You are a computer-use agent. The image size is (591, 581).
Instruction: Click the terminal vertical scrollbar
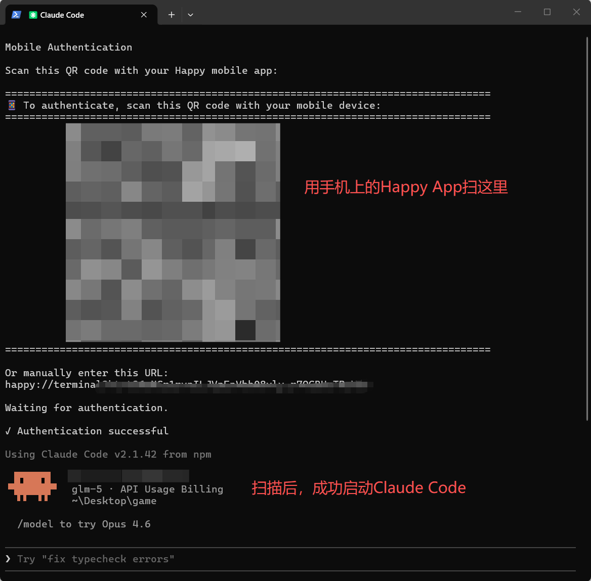tap(587, 229)
